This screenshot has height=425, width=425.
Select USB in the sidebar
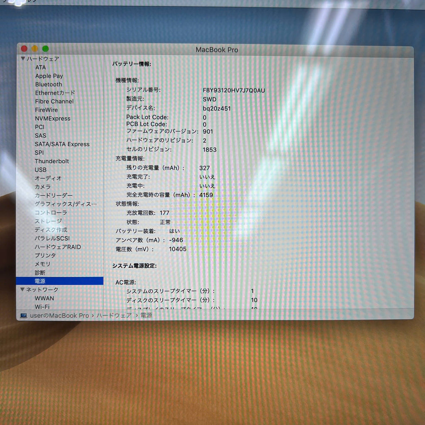40,170
